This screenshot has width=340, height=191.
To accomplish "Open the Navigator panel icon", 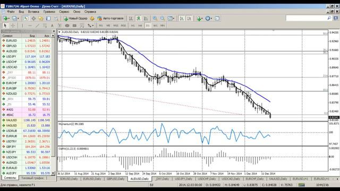I will tap(41, 19).
